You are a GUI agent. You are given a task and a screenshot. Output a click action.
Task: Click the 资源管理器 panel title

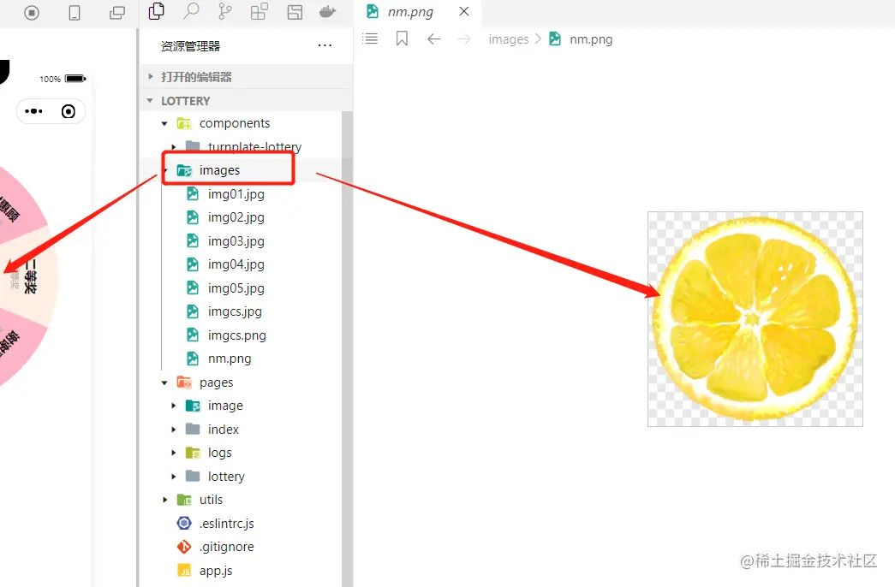point(191,46)
